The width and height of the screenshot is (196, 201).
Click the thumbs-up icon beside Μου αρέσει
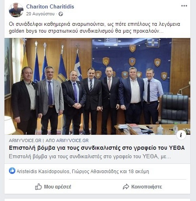click(x=38, y=186)
